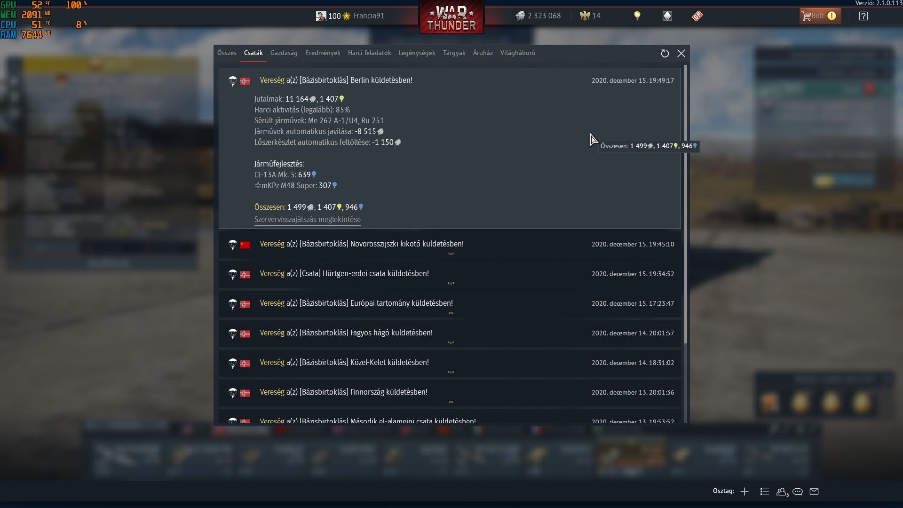The height and width of the screenshot is (508, 903).
Task: Switch to the Gazdaság tab
Action: click(x=284, y=53)
